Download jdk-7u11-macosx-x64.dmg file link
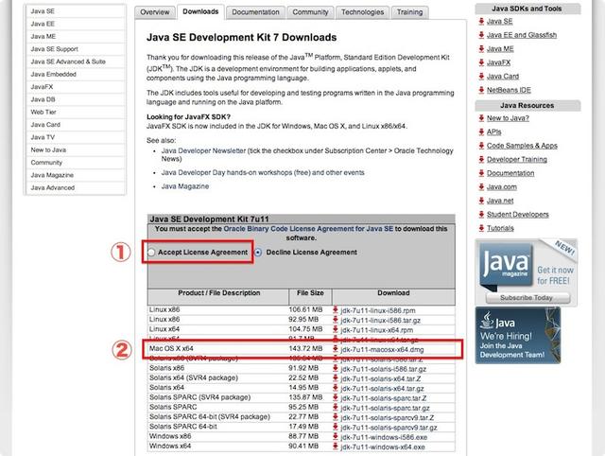 [x=382, y=350]
